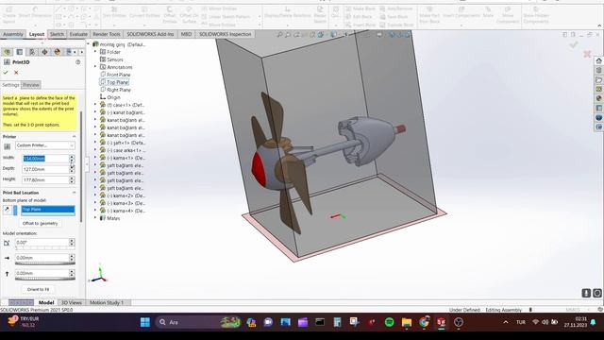
Task: Click the Offset to geometry button
Action: [40, 224]
